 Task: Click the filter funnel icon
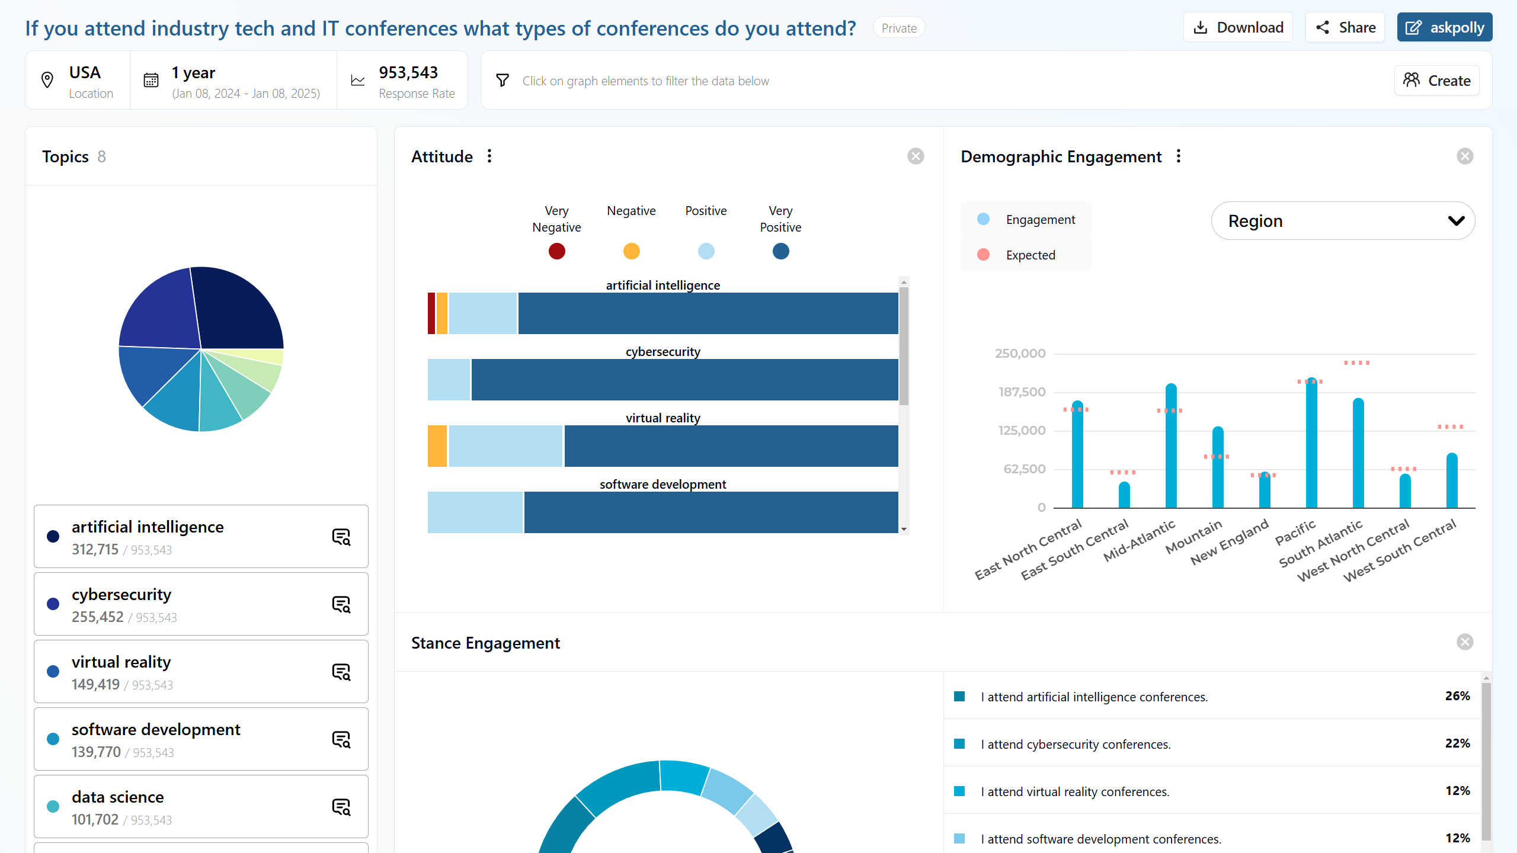pos(503,81)
